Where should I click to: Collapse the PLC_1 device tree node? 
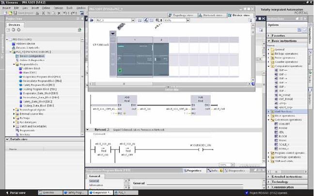point(11,52)
